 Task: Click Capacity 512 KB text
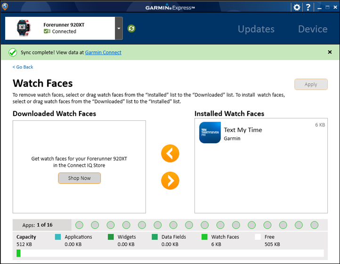tap(26, 241)
